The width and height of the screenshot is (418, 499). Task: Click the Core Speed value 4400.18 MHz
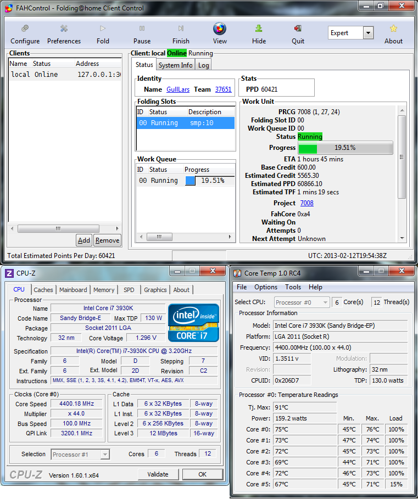pyautogui.click(x=76, y=404)
